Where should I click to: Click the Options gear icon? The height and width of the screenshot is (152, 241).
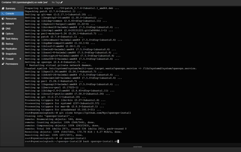click(x=3, y=34)
